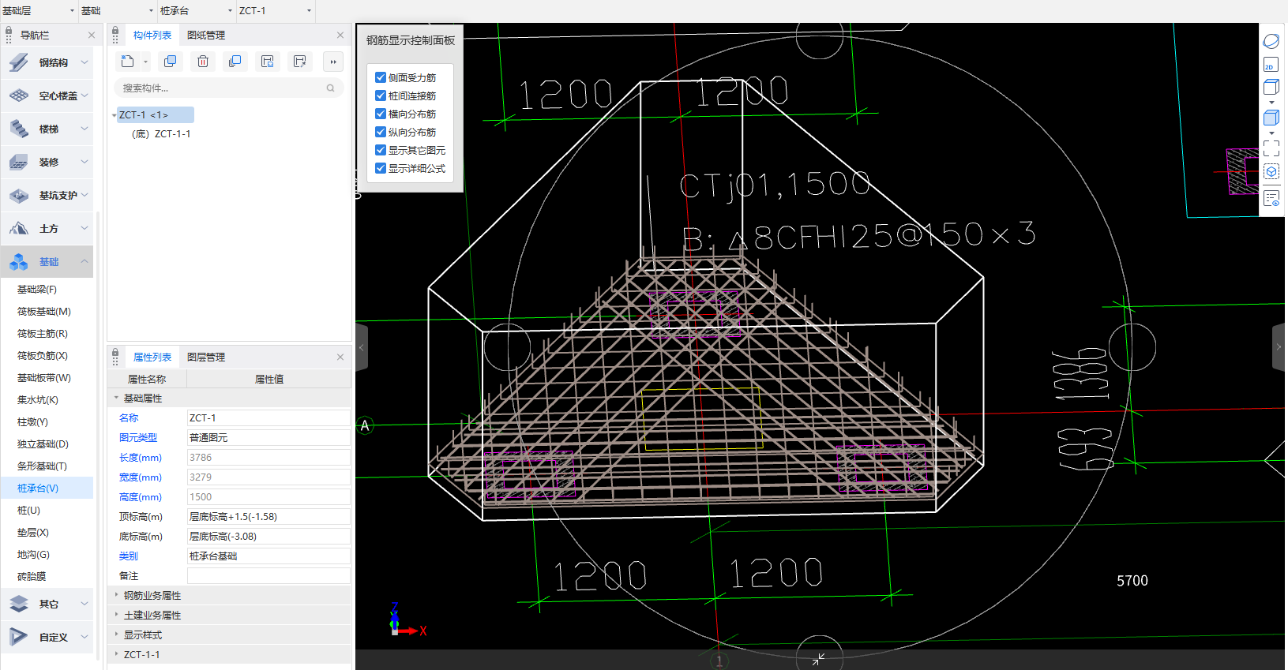This screenshot has width=1288, height=670.
Task: Click the local 3D box icon
Action: coord(1271,171)
